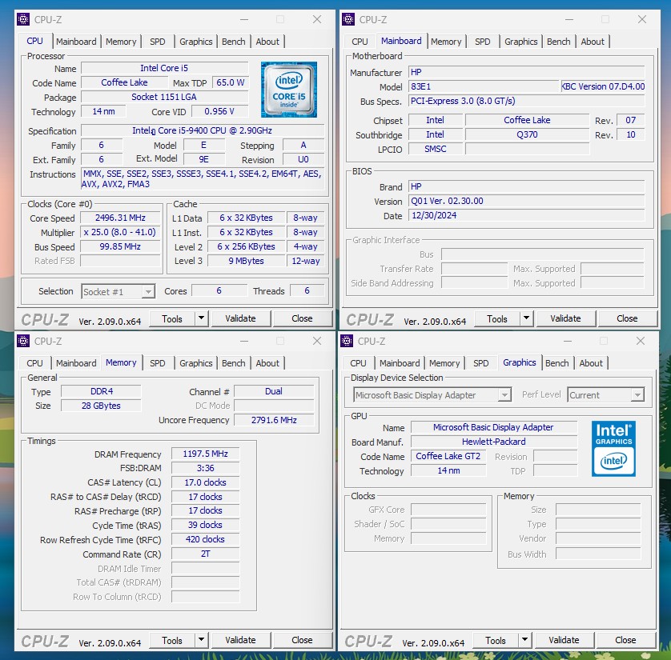
Task: Click Validate button in Graphics window
Action: click(564, 640)
